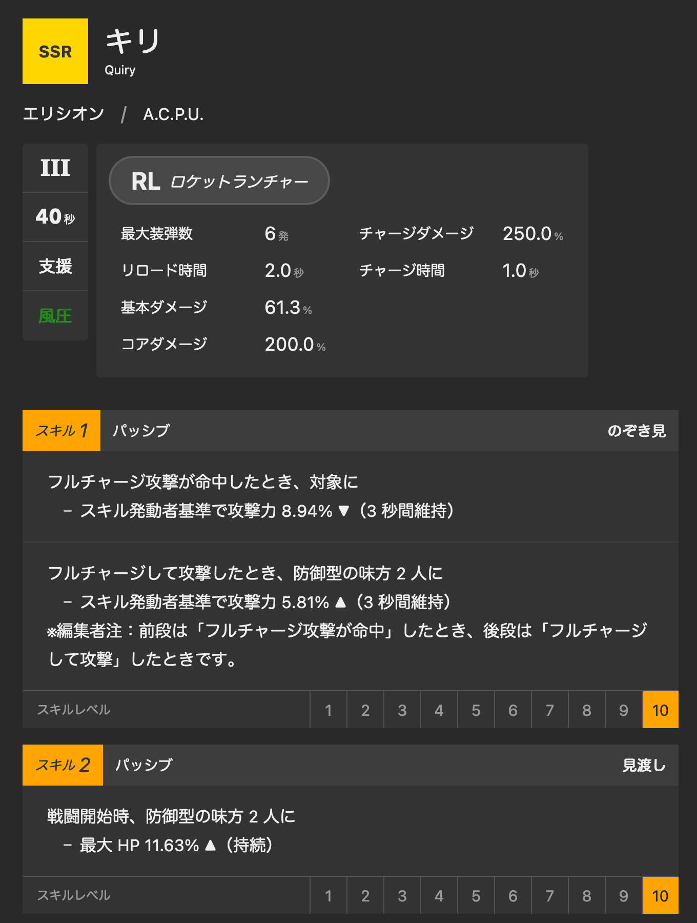This screenshot has width=697, height=923.
Task: Set Skill 1 level to 1
Action: coord(329,710)
